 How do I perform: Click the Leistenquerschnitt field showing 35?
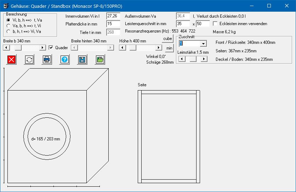[x=183, y=24]
